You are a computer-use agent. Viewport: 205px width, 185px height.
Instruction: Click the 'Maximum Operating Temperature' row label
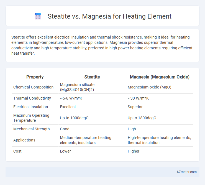tap(31, 118)
